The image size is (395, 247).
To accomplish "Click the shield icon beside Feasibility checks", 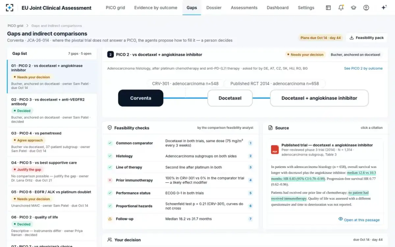I will coord(110,128).
